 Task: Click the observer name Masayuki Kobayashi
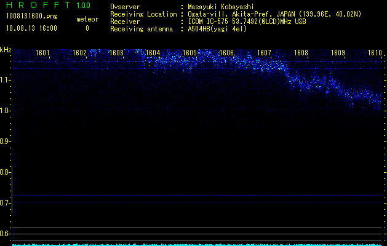pos(221,7)
